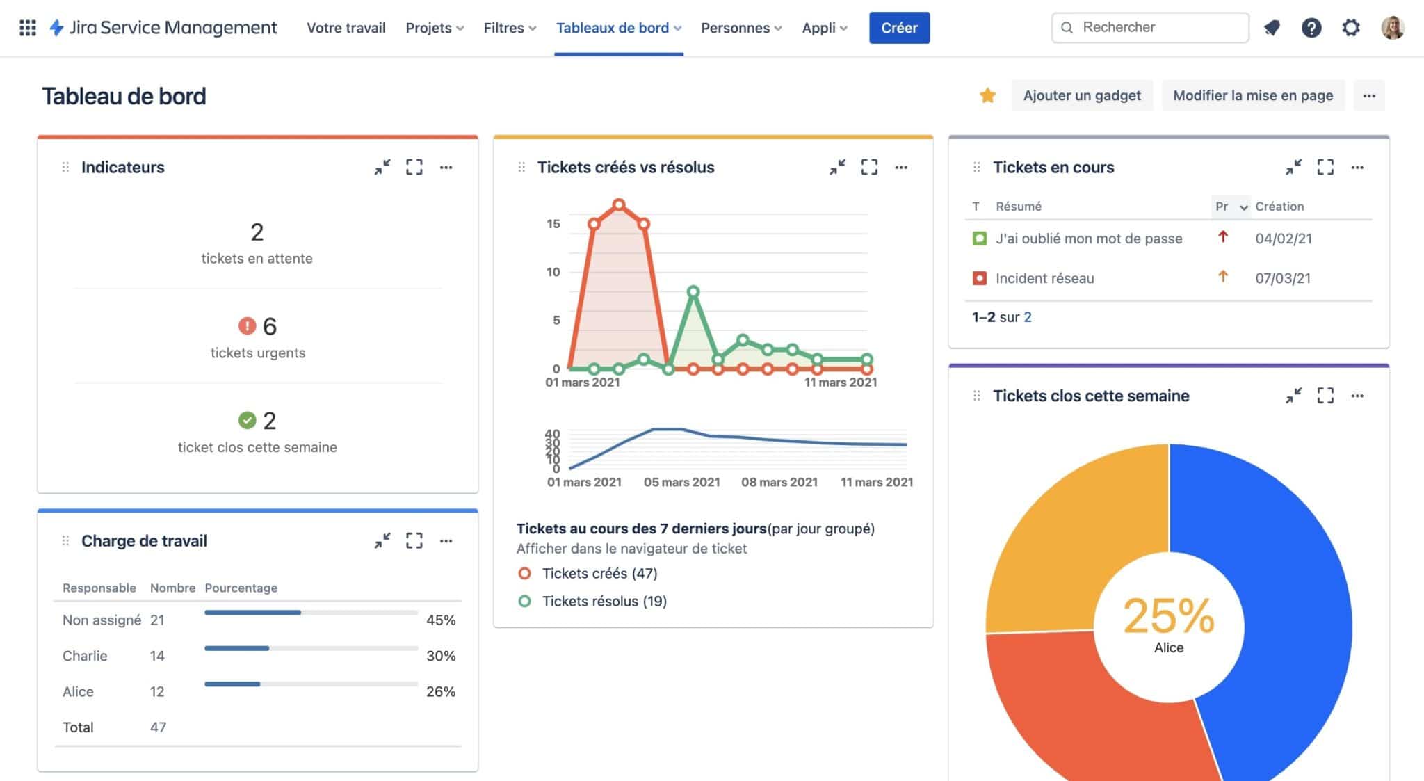Maximize the Tickets créés vs résolus gadget
Viewport: 1424px width, 781px height.
tap(869, 167)
